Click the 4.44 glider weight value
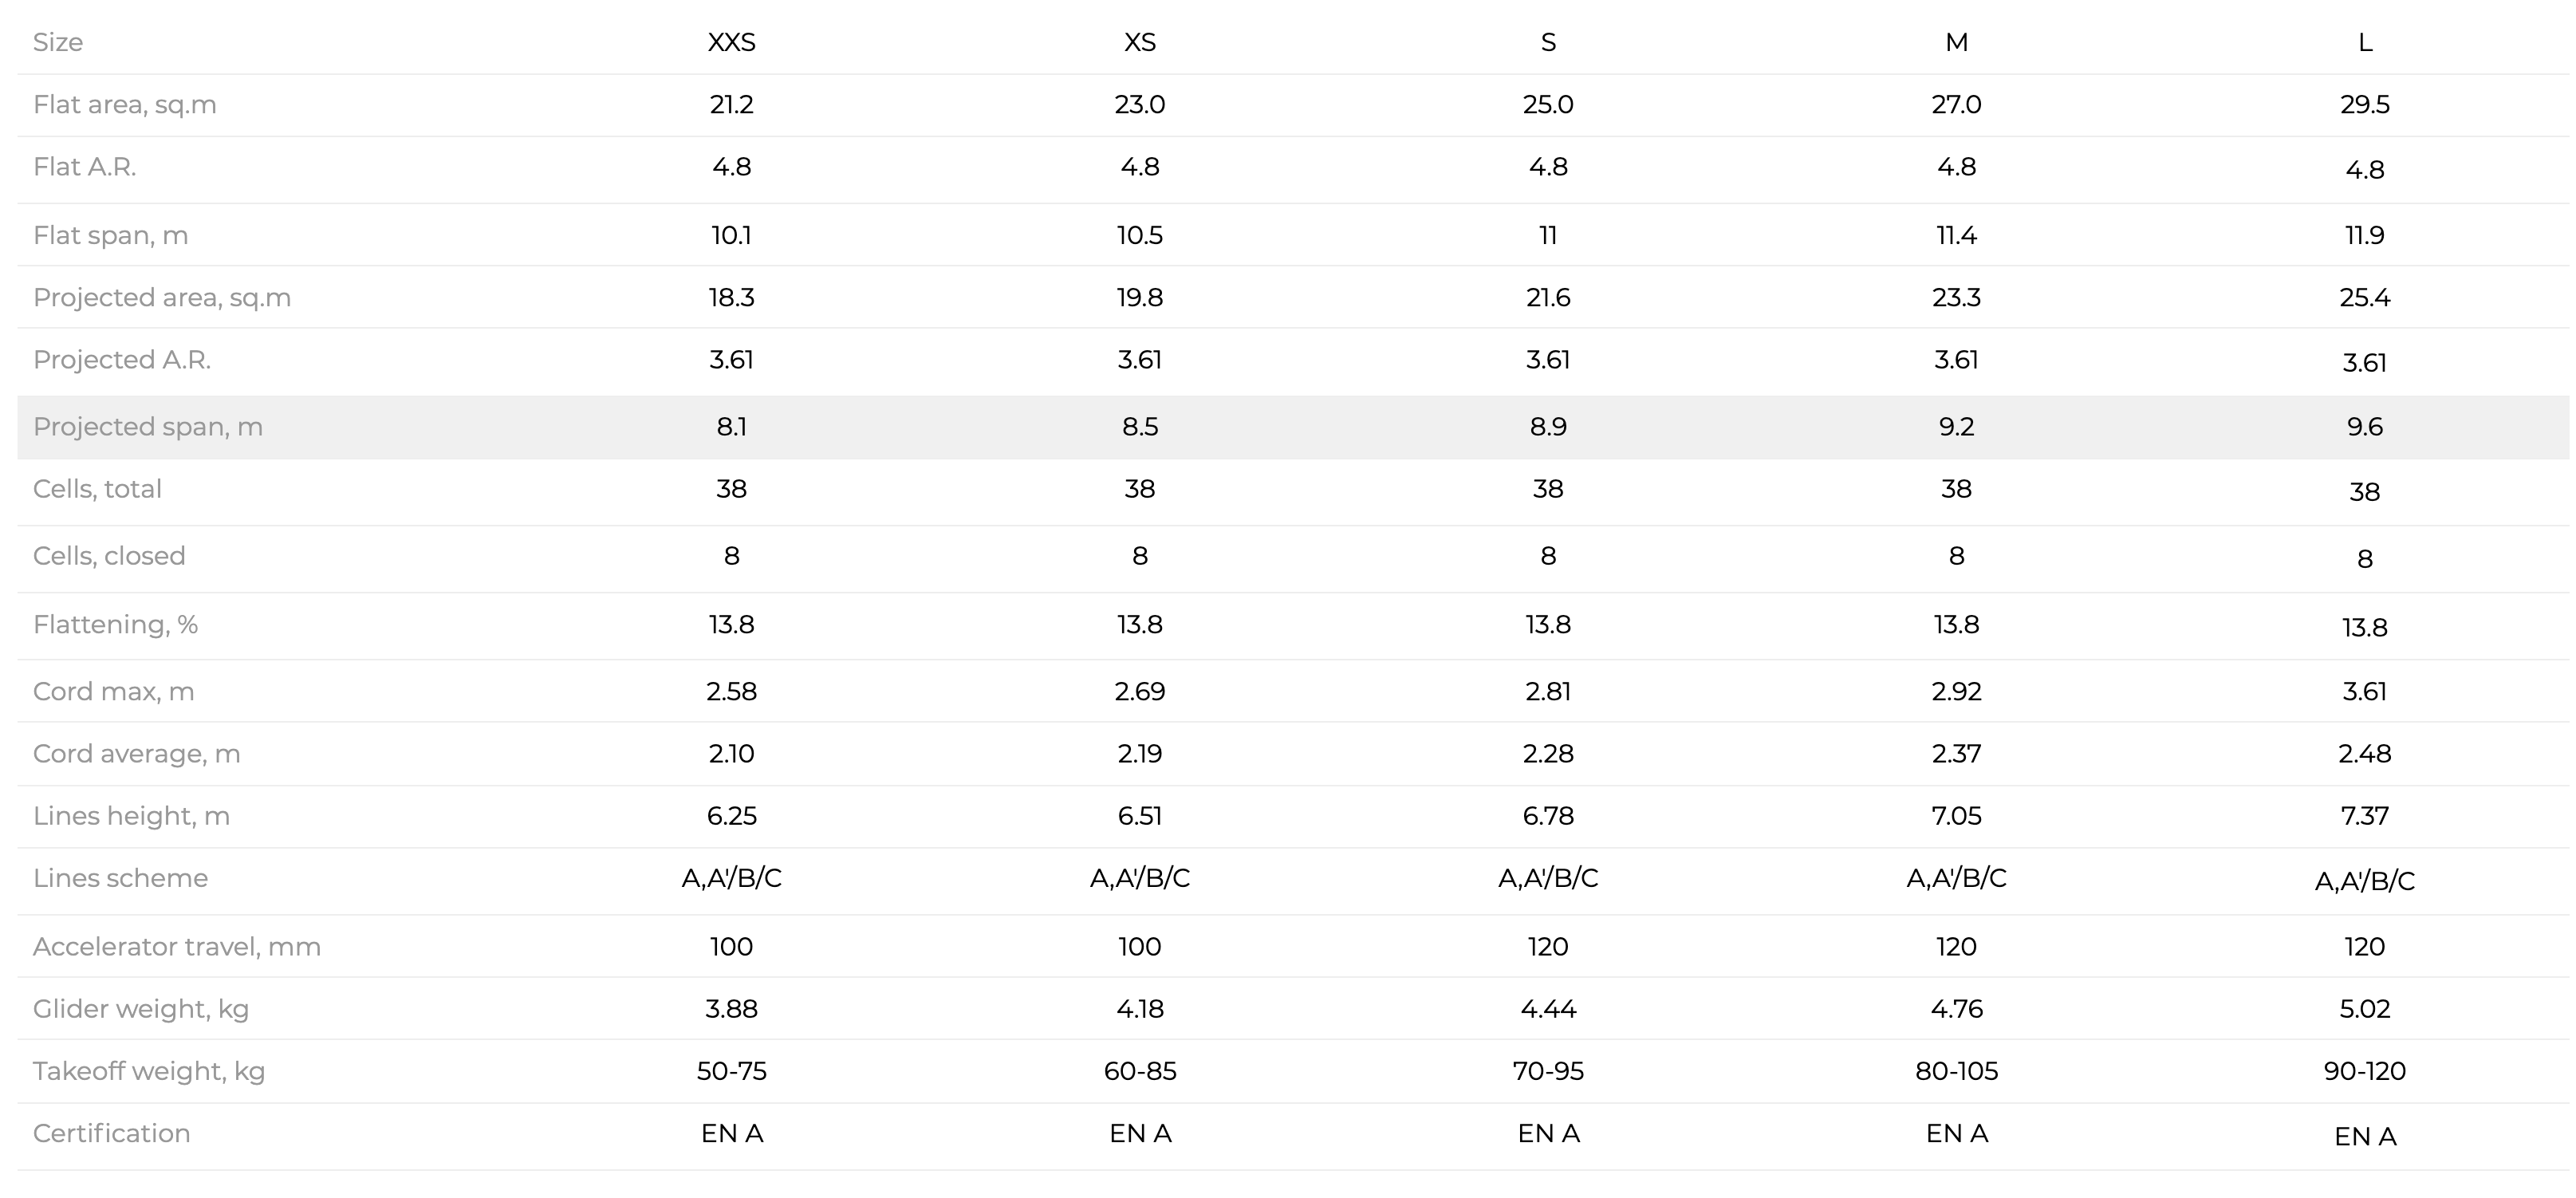2576x1198 pixels. point(1548,1008)
